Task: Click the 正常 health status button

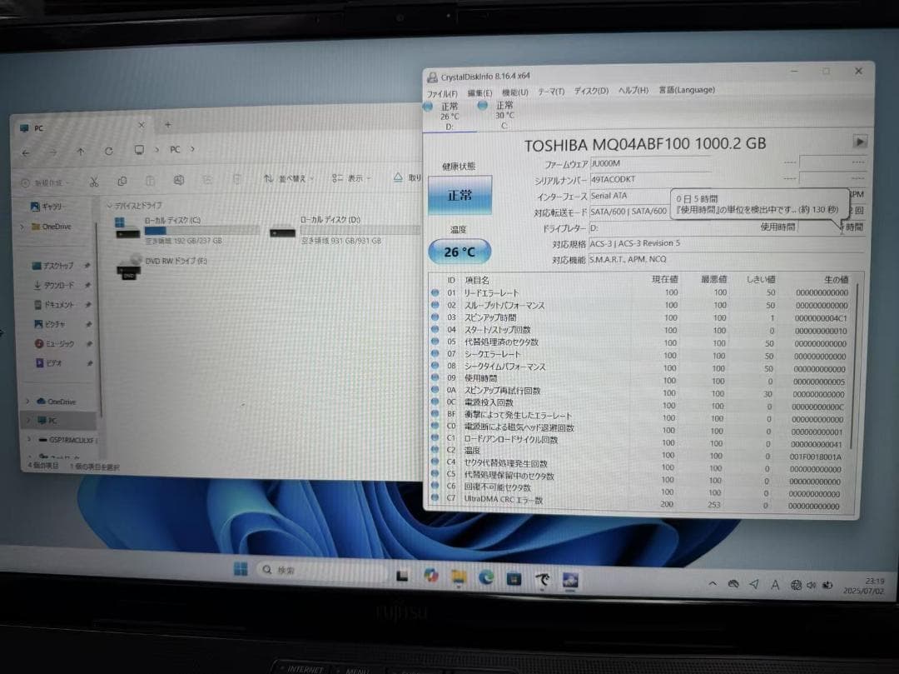Action: 459,197
